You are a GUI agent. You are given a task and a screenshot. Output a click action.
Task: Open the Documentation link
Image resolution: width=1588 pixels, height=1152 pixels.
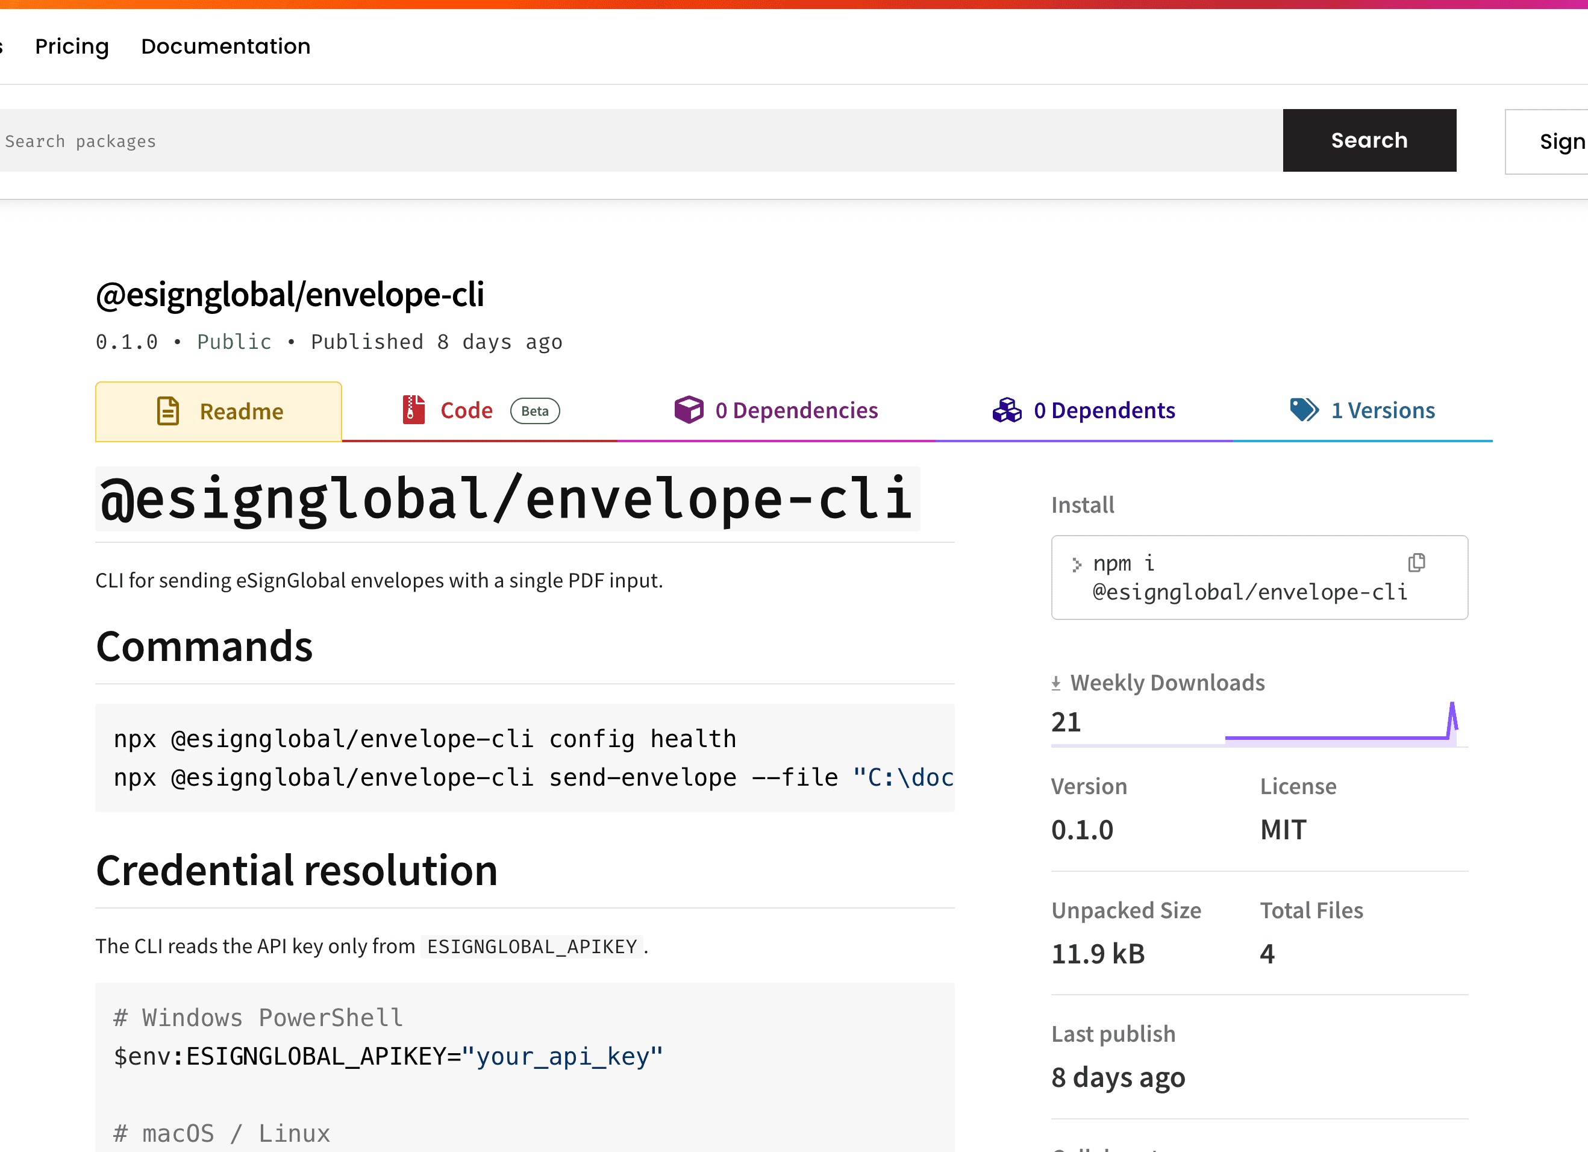[225, 46]
